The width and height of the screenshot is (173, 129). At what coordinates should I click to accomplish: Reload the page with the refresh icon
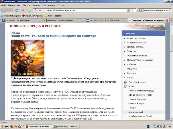[17, 10]
